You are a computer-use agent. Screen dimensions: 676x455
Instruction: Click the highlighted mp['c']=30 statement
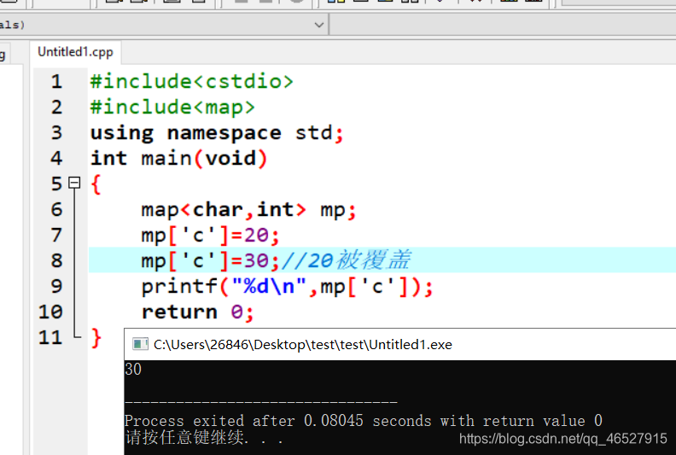coord(210,261)
